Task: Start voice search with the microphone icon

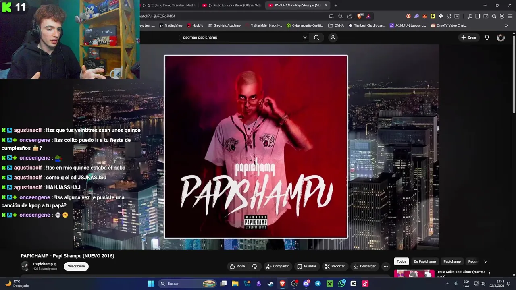Action: click(333, 37)
